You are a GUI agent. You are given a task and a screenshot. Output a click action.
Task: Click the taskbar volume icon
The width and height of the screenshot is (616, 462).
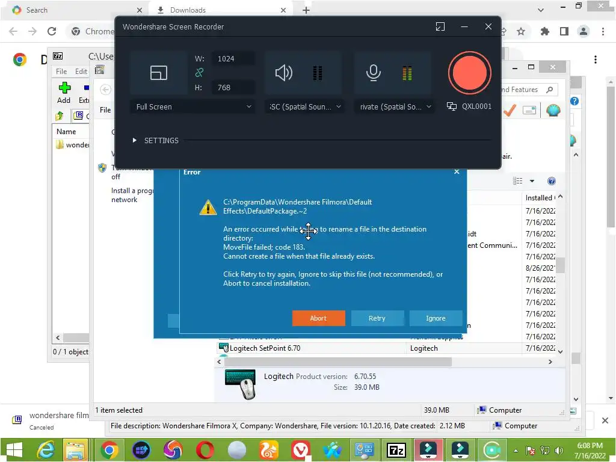[558, 451]
